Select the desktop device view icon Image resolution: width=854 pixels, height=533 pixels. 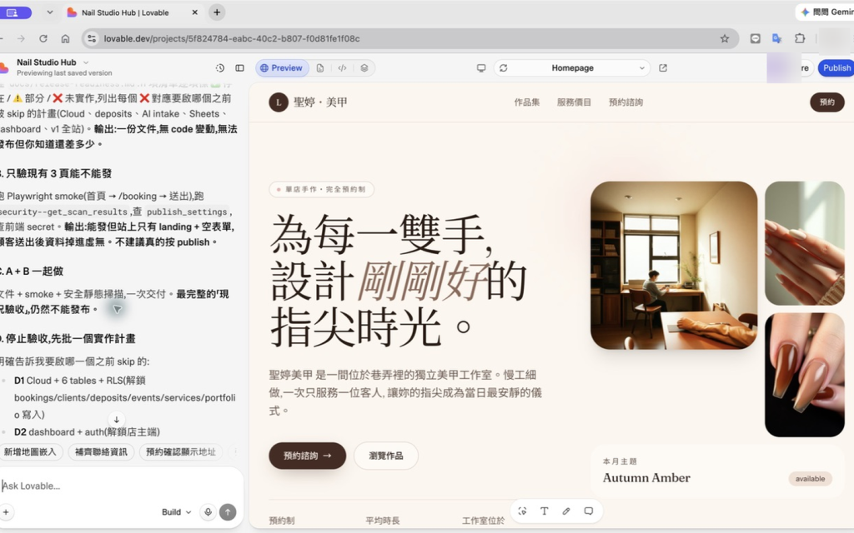point(481,68)
